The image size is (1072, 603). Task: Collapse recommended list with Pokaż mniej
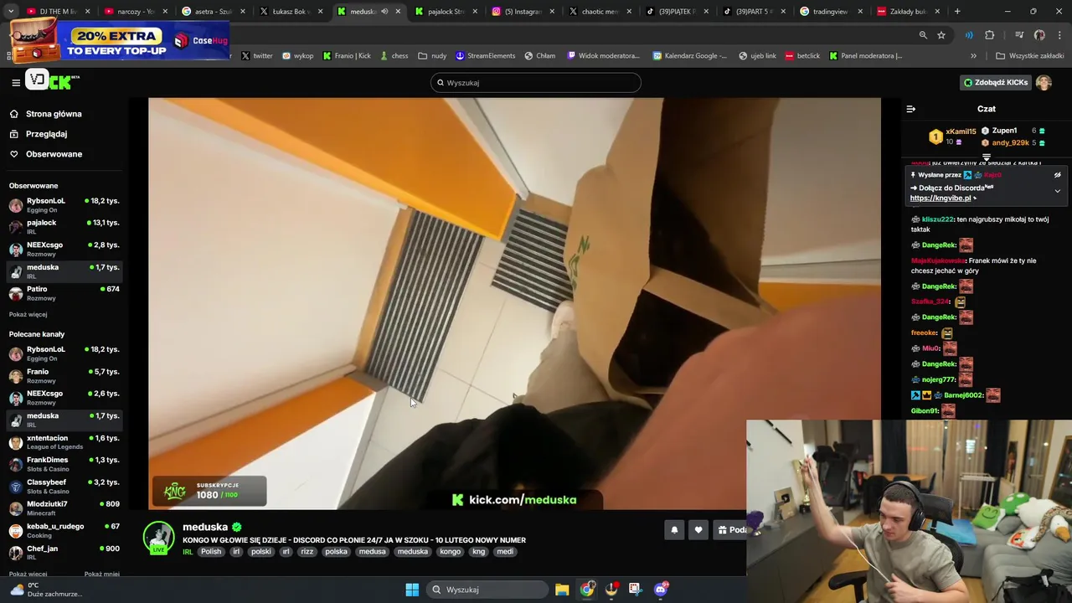[101, 574]
